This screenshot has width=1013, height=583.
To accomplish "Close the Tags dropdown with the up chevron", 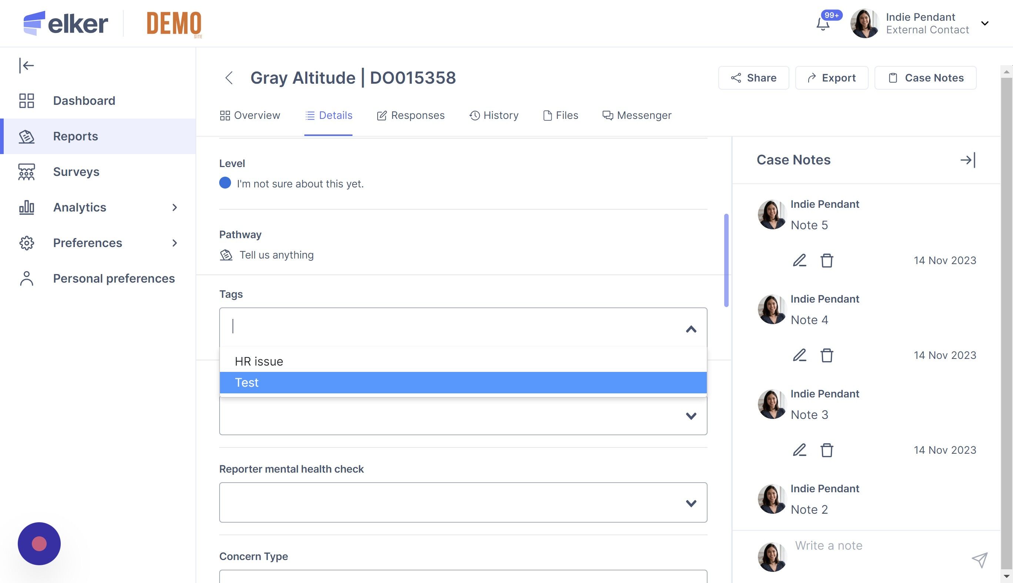I will (691, 329).
